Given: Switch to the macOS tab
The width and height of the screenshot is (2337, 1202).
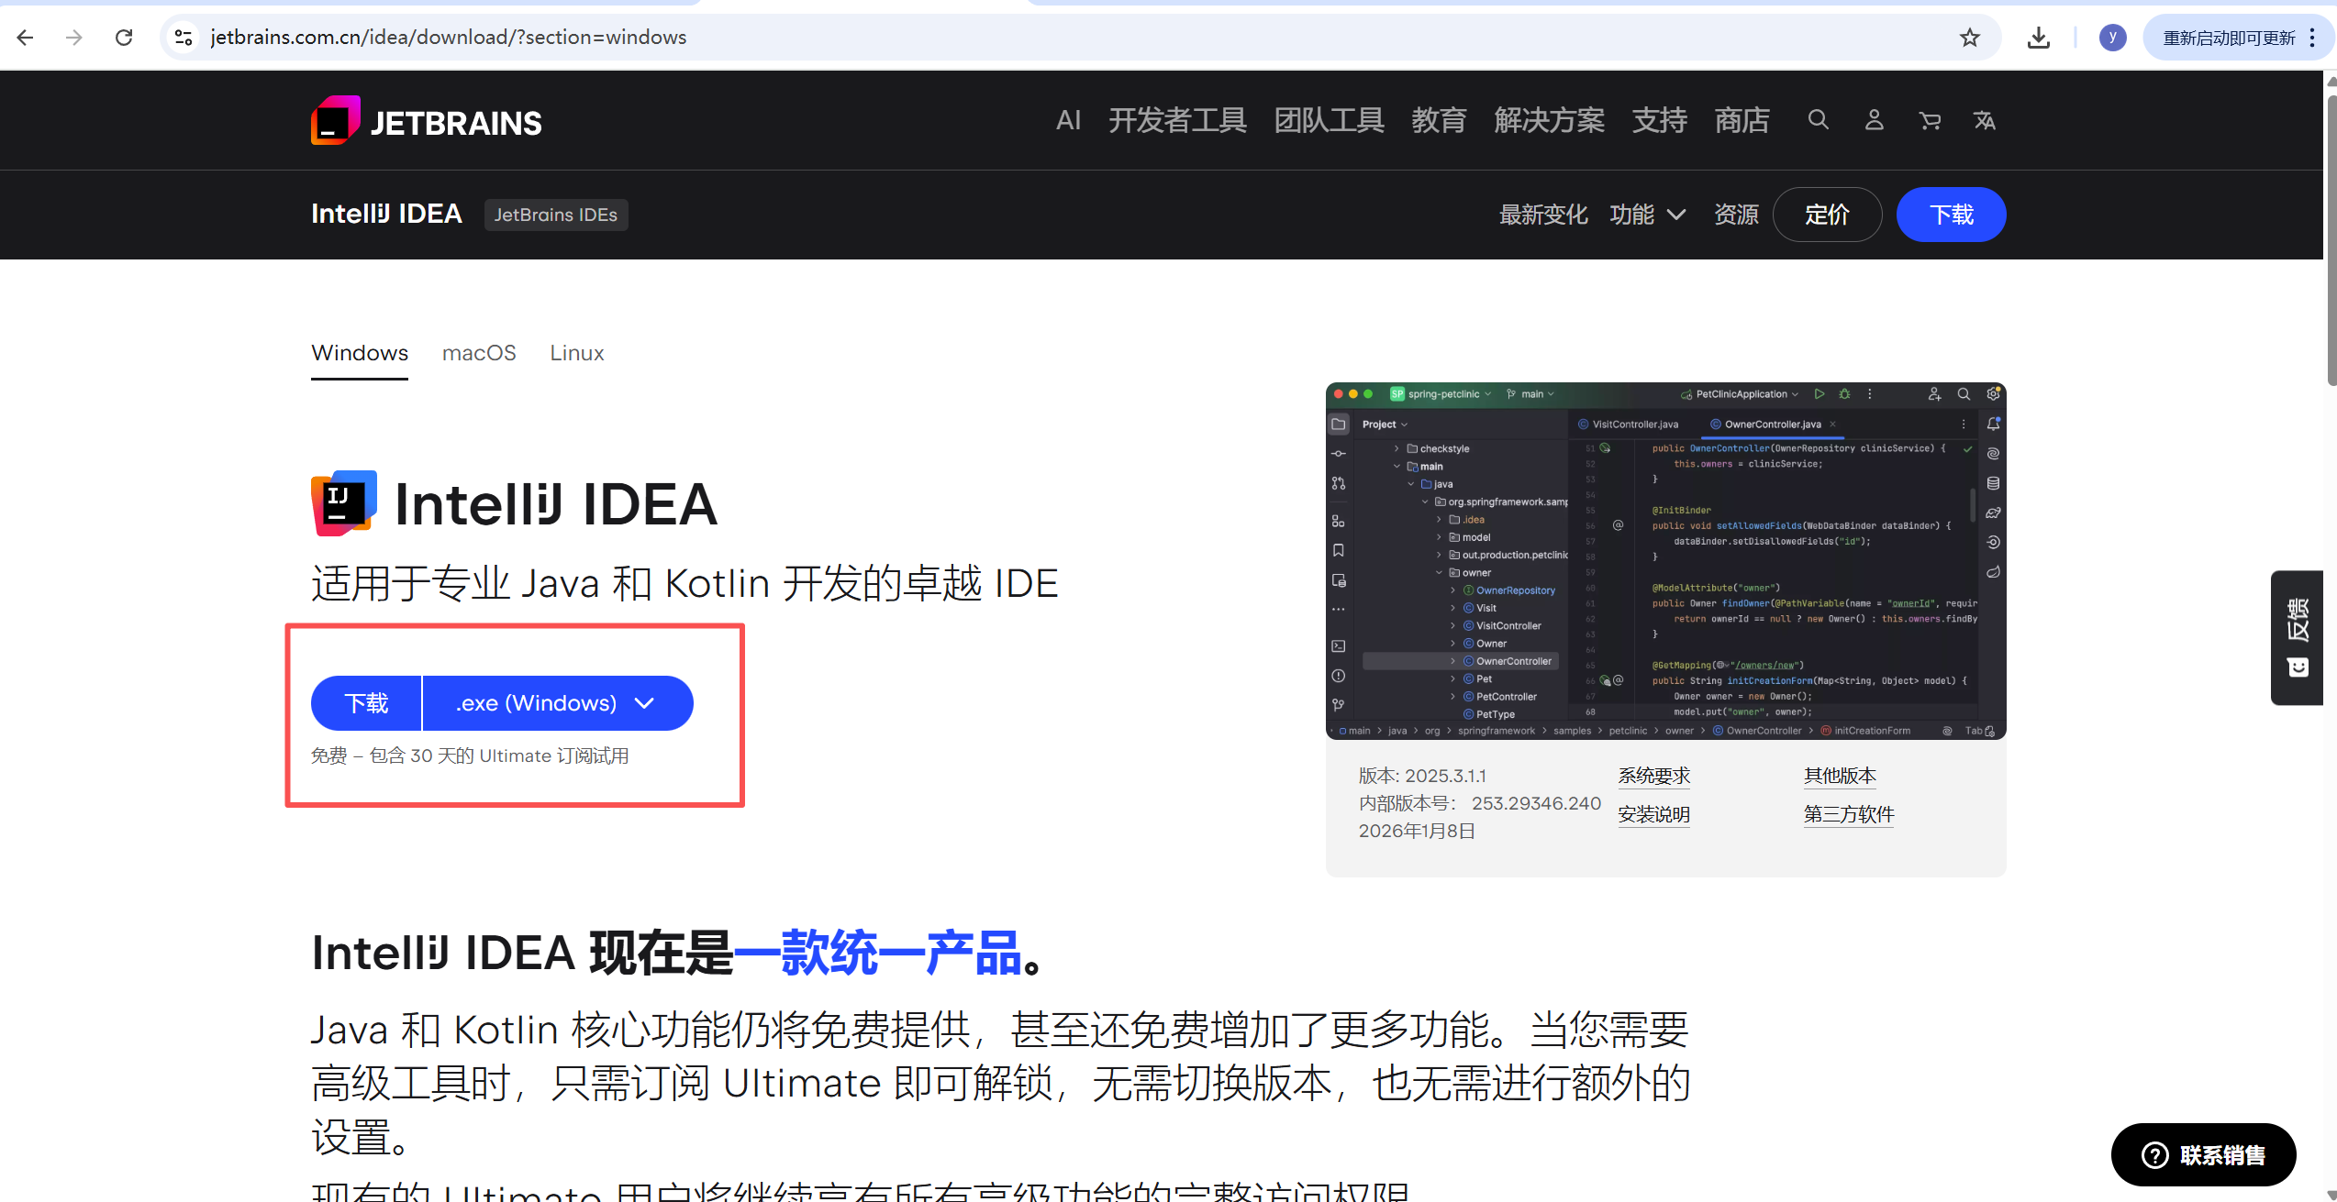Looking at the screenshot, I should [479, 353].
